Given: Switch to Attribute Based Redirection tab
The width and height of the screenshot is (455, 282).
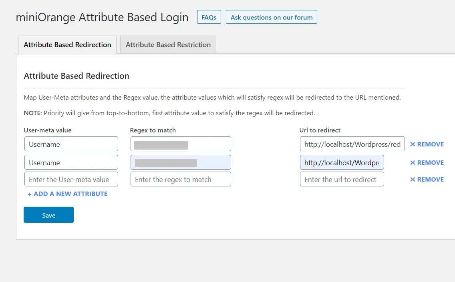Looking at the screenshot, I should 67,45.
